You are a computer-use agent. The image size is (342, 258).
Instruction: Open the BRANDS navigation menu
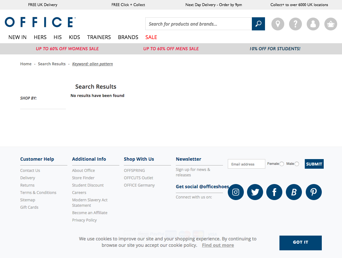click(x=128, y=37)
